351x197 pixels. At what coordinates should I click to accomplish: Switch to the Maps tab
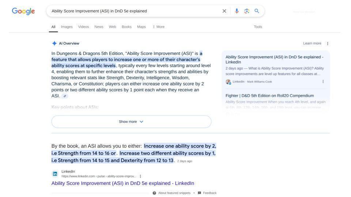[x=141, y=27]
